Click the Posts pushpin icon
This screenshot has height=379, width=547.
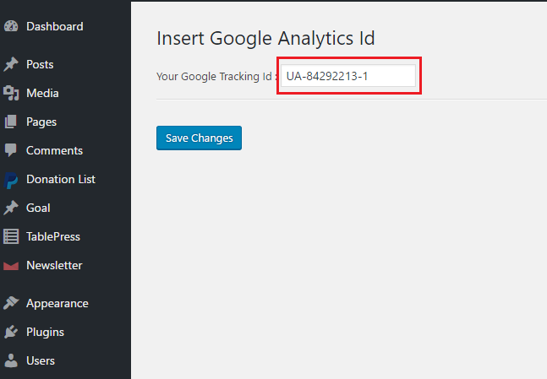point(11,64)
